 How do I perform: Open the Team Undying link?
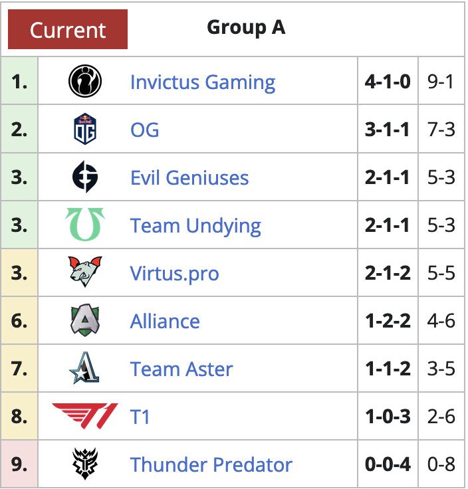(x=195, y=226)
